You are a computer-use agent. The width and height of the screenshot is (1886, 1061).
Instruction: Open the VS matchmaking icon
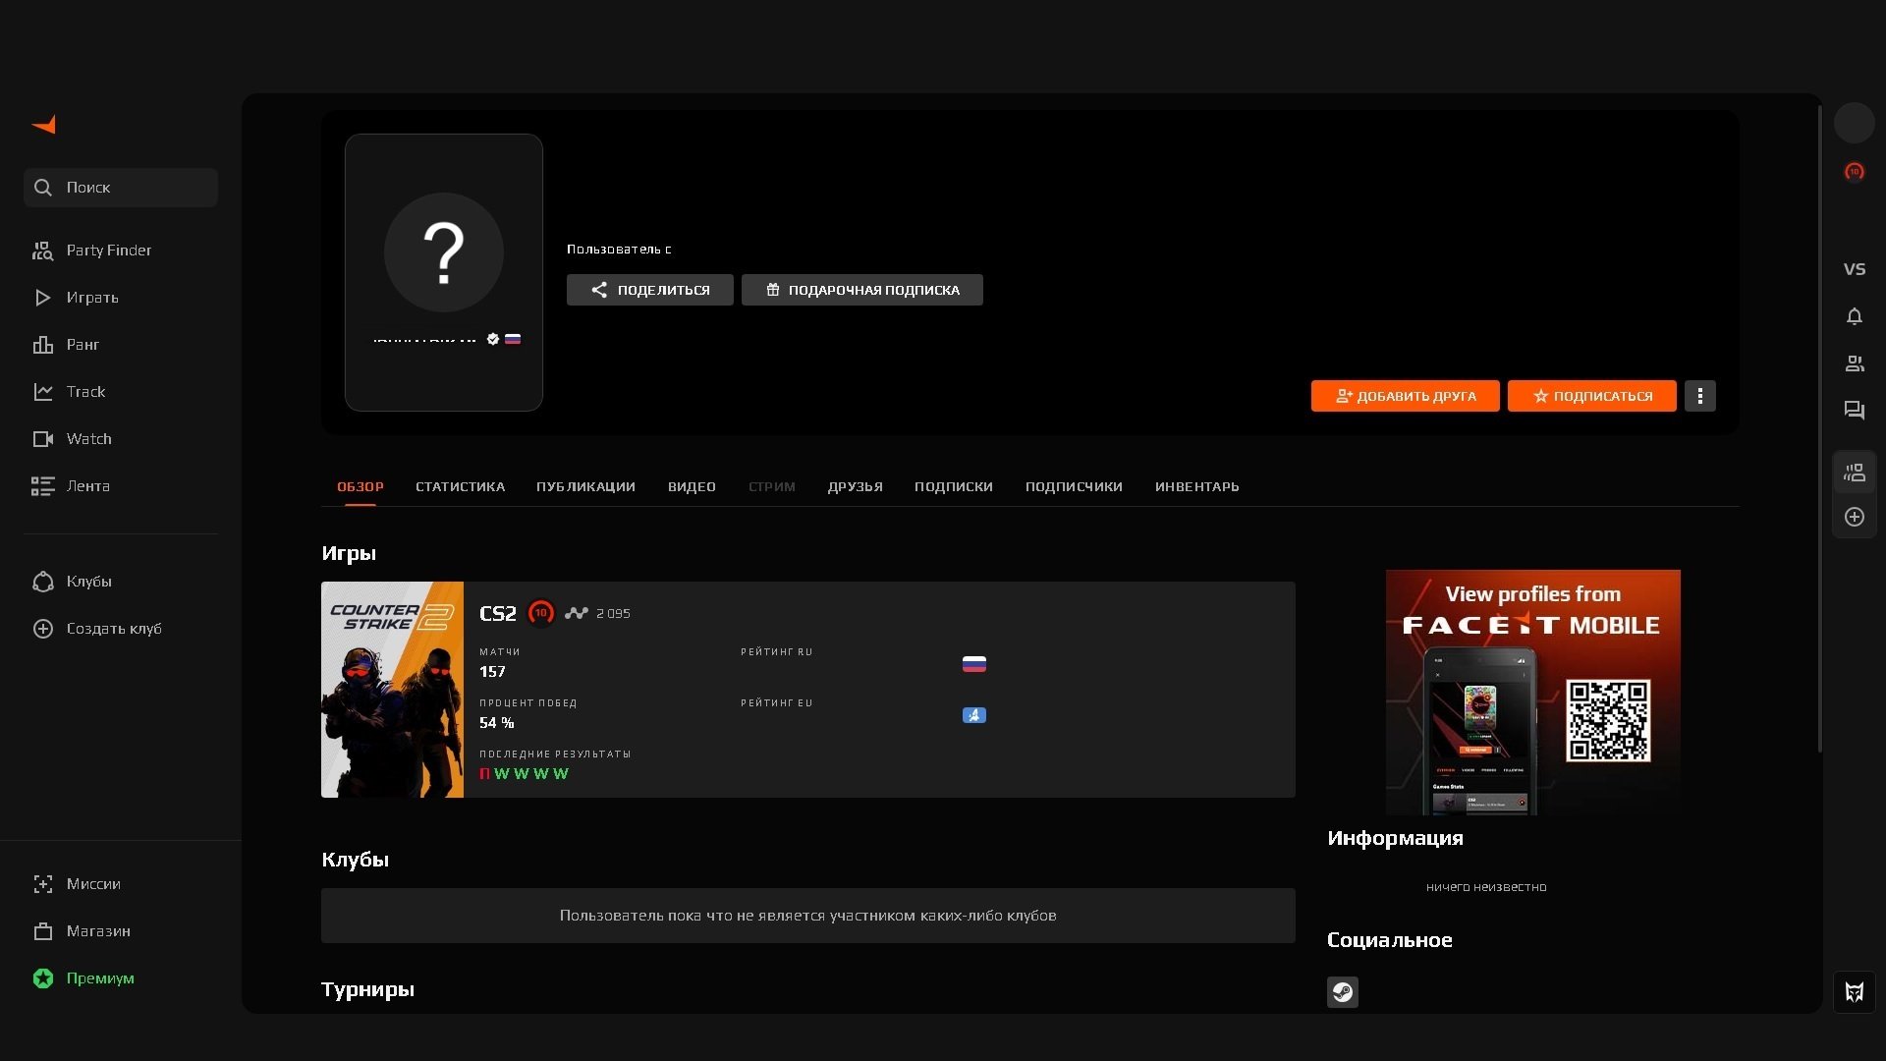click(x=1854, y=269)
